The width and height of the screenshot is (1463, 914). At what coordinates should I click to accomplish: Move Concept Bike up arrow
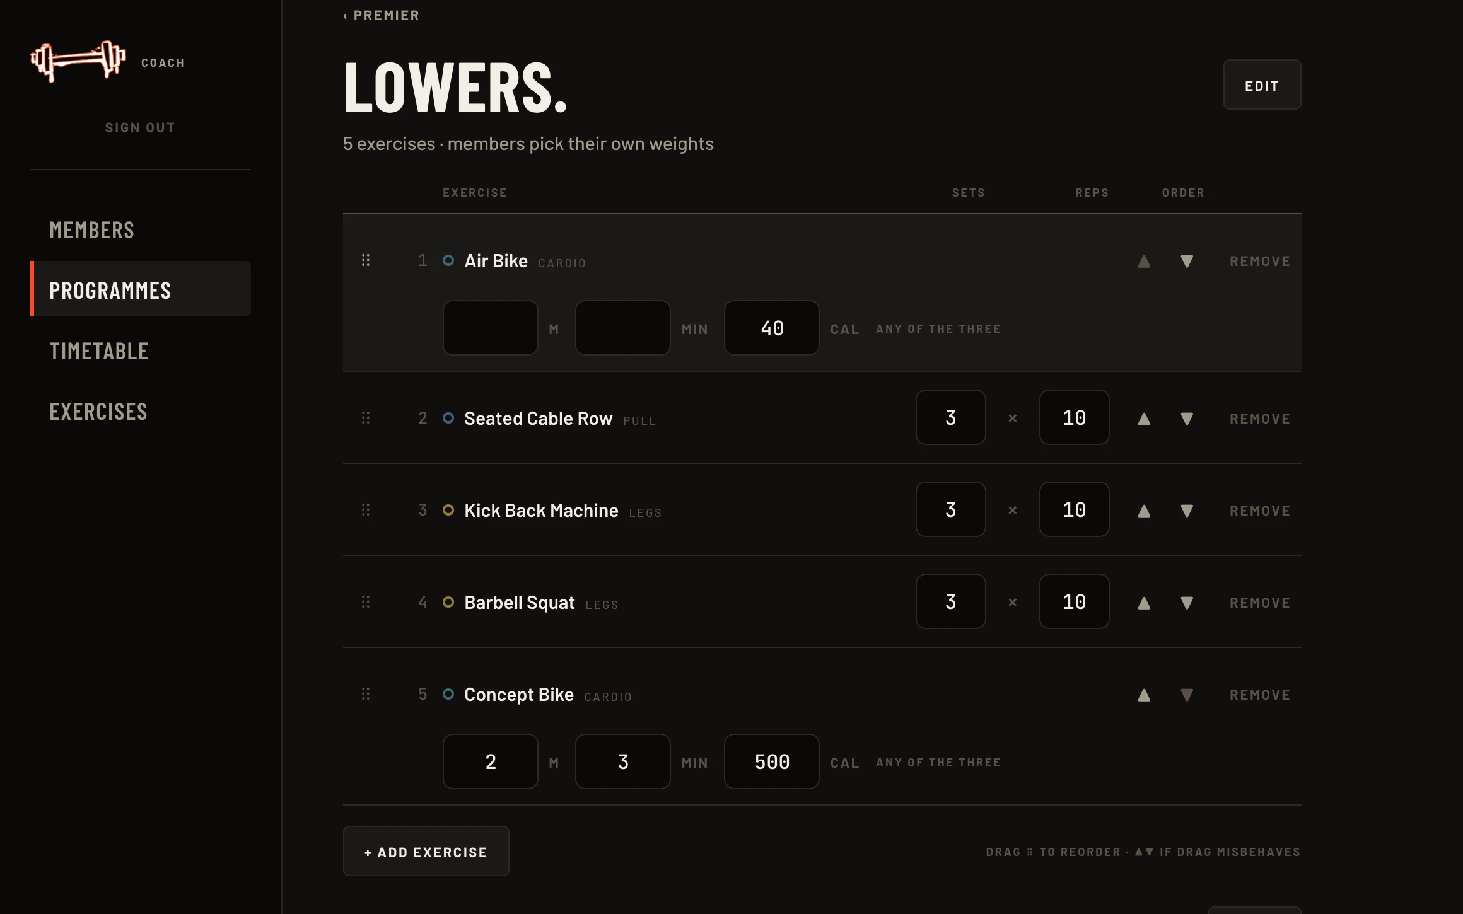click(x=1144, y=695)
